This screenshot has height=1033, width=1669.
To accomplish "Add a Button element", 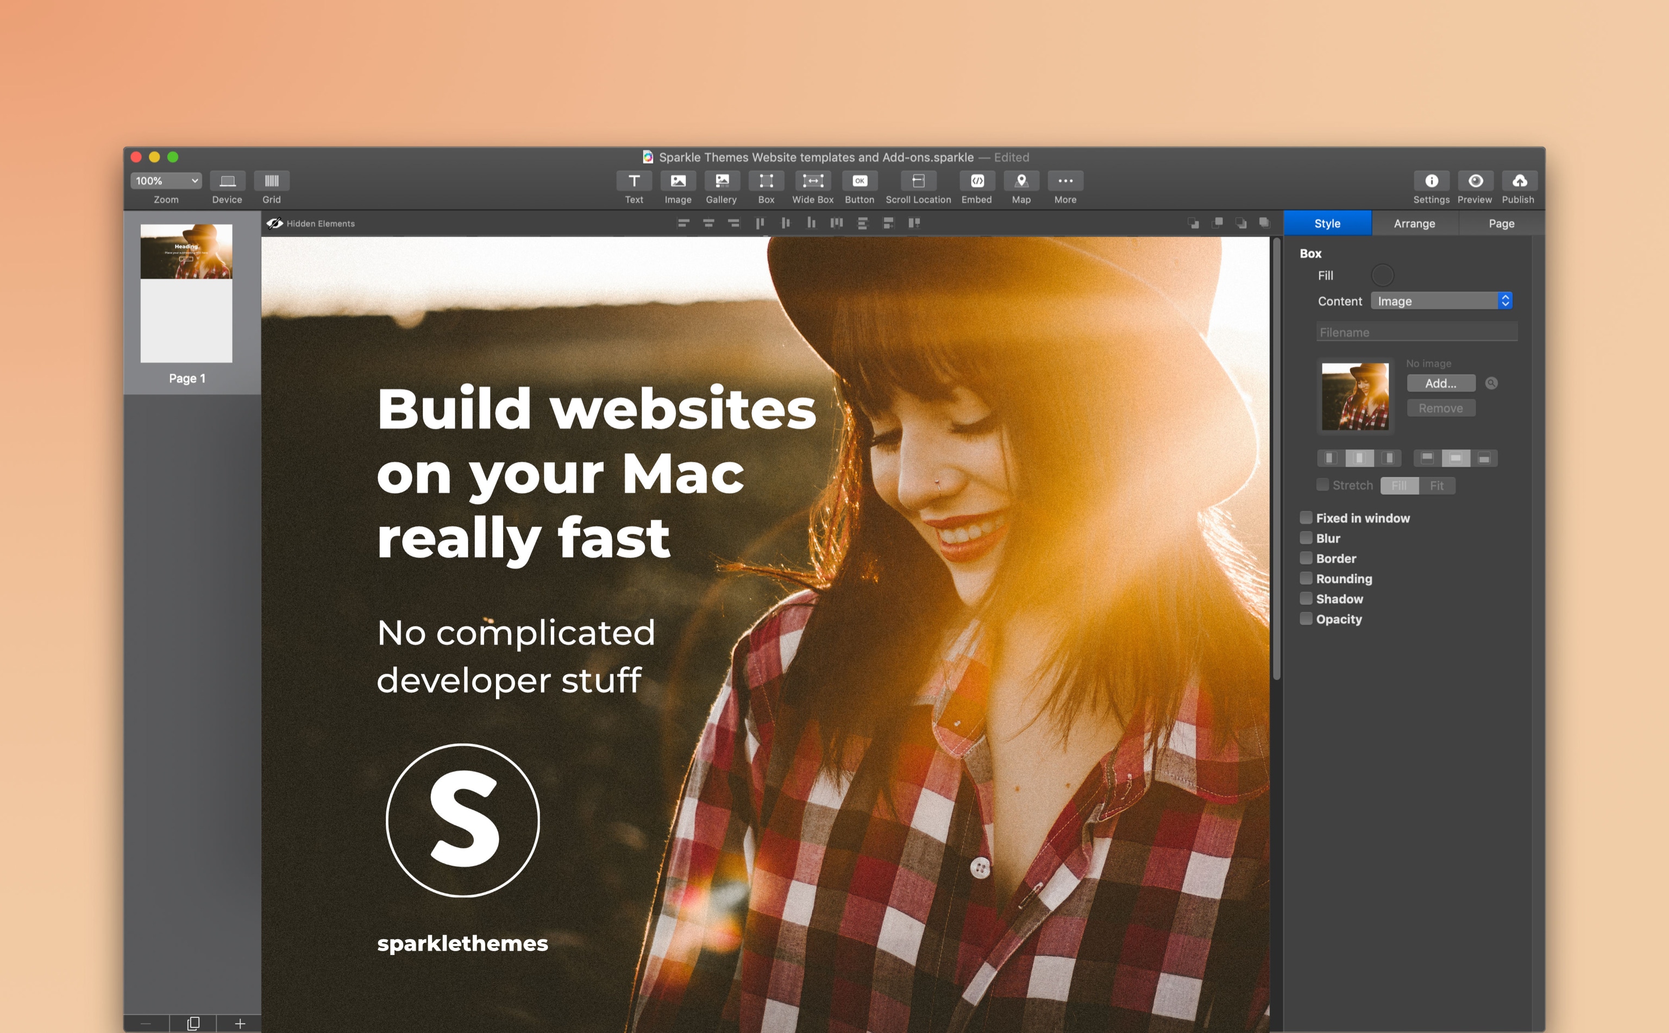I will pyautogui.click(x=860, y=181).
